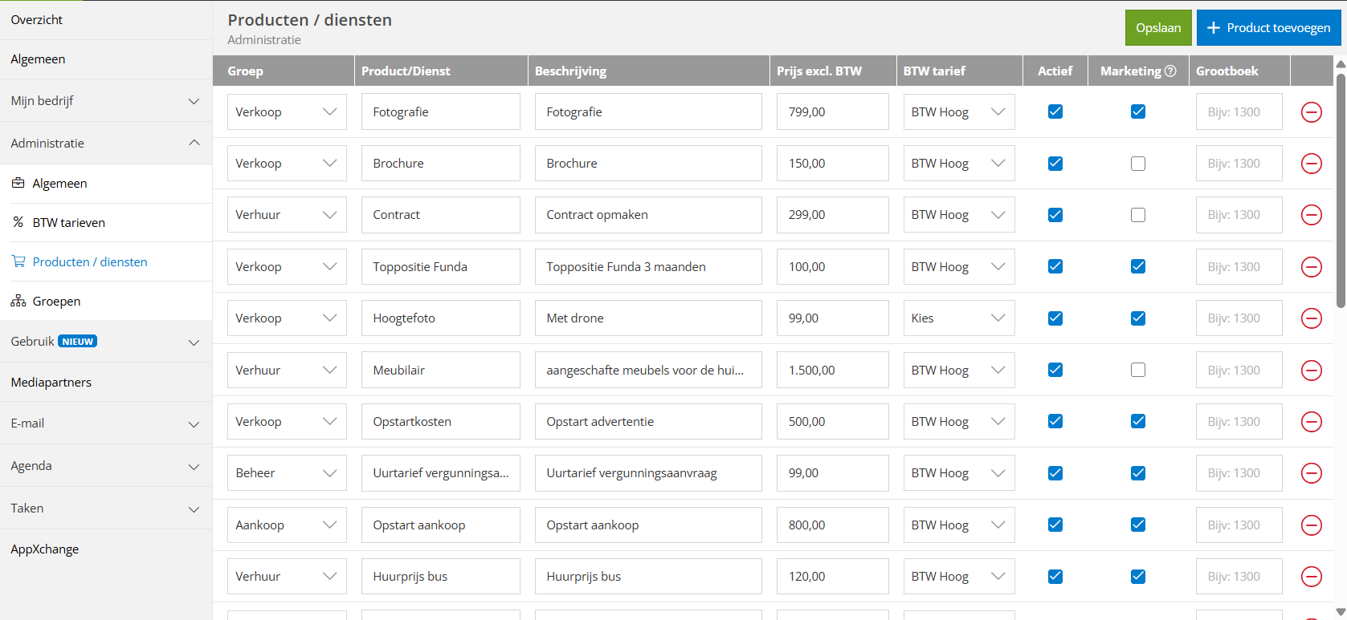1347x620 pixels.
Task: Delete the Brochure product row
Action: tap(1311, 164)
